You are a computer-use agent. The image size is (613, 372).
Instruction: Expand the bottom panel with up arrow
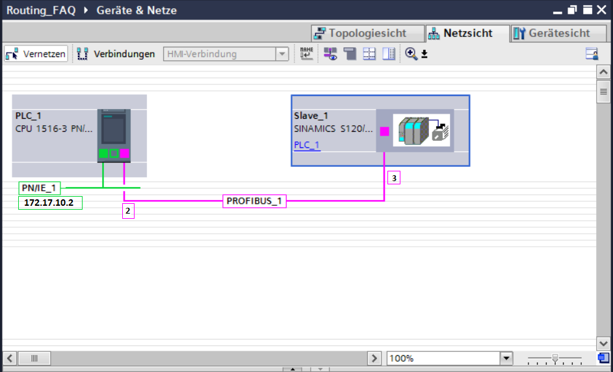[x=293, y=369]
